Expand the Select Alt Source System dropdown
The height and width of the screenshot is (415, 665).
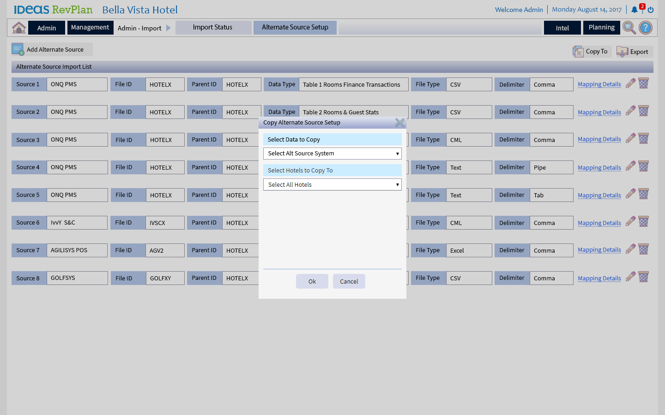click(332, 154)
